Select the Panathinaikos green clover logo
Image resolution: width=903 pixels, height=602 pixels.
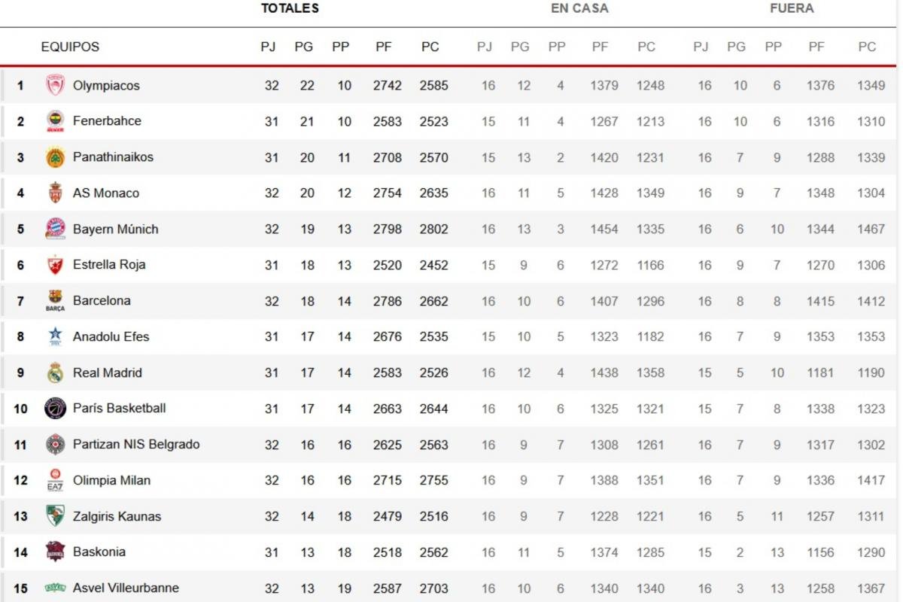pyautogui.click(x=55, y=157)
